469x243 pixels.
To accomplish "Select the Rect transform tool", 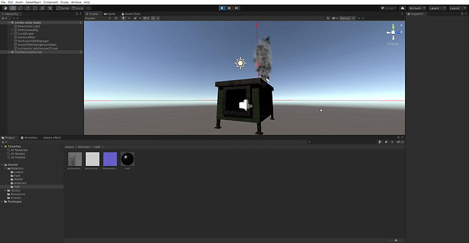I will point(35,8).
